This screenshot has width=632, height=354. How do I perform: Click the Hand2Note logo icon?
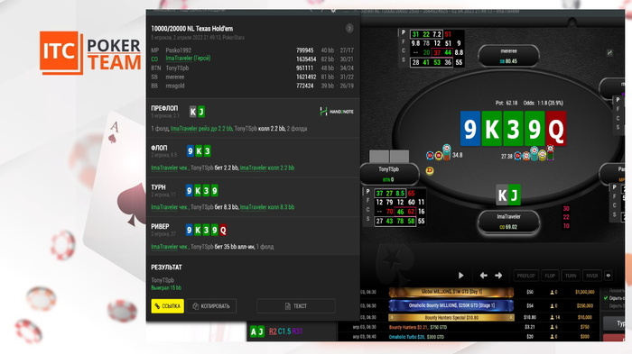pos(323,112)
